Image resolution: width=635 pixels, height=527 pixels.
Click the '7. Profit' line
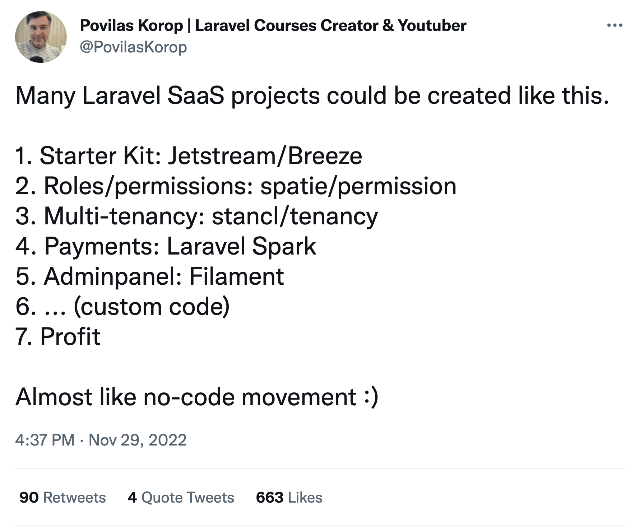click(x=58, y=337)
